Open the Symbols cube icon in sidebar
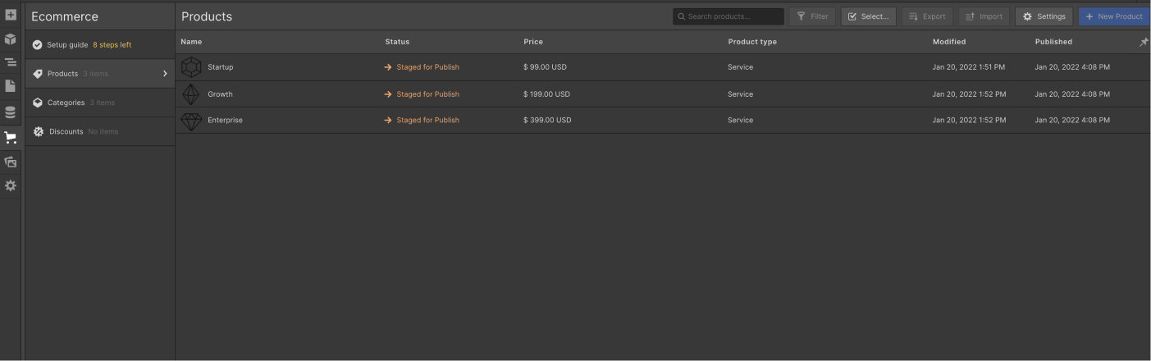The width and height of the screenshot is (1151, 361). point(11,39)
